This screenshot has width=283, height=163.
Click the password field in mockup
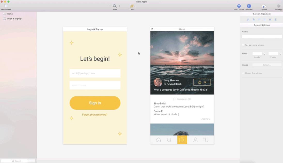coord(95,85)
